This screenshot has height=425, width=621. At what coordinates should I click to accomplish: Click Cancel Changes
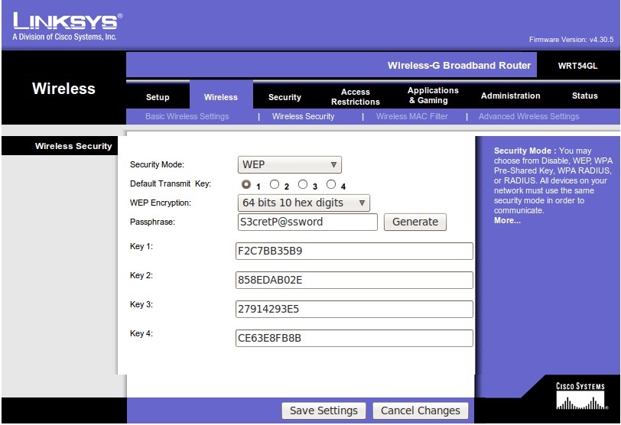[420, 410]
